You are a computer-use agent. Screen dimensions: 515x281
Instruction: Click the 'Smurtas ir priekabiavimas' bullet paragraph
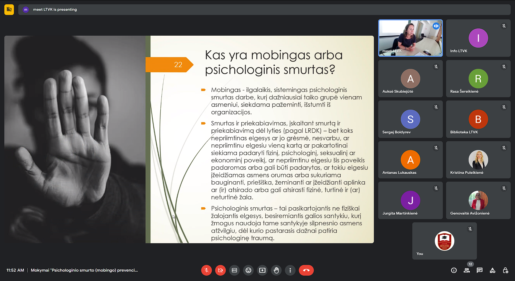289,160
